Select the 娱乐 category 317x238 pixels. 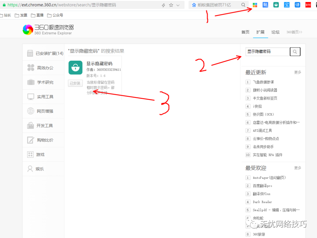click(43, 169)
